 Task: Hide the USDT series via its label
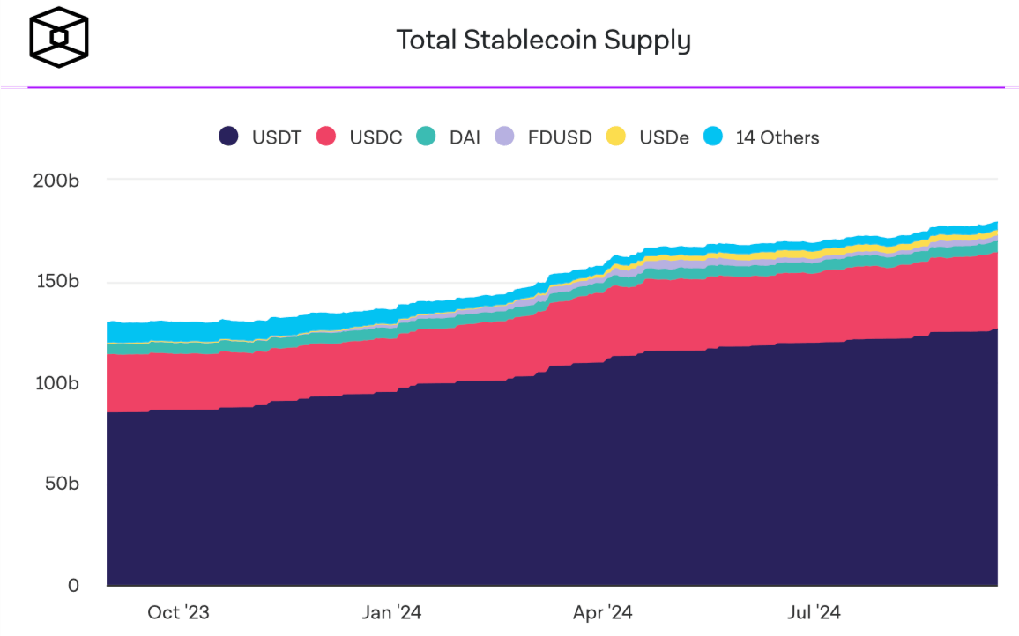(277, 137)
